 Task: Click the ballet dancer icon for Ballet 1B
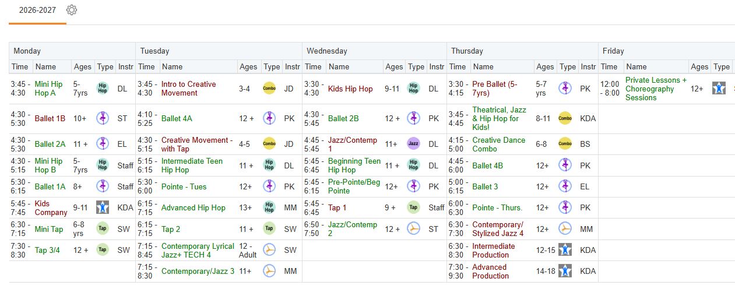point(103,118)
